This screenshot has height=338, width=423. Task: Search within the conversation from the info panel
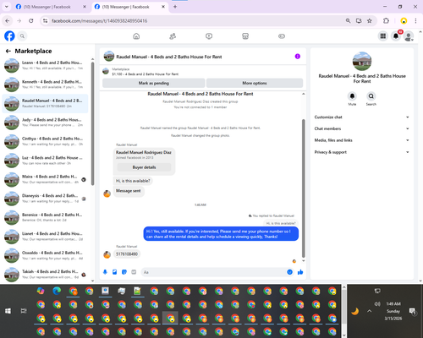tap(371, 96)
